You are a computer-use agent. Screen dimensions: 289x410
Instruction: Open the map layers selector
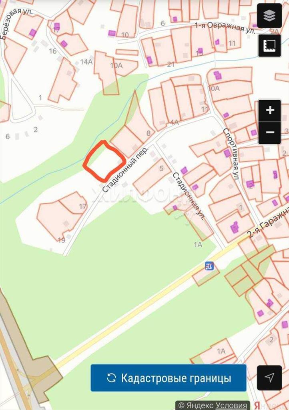tap(269, 16)
